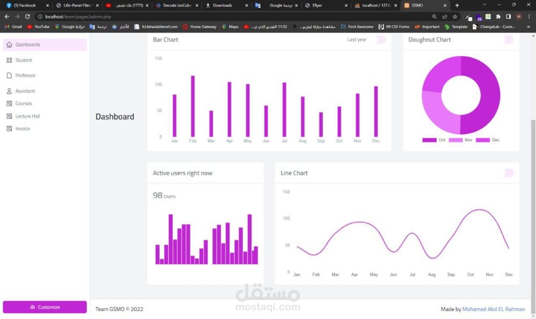The height and width of the screenshot is (319, 536).
Task: Click the browser forward arrow
Action: click(x=17, y=17)
